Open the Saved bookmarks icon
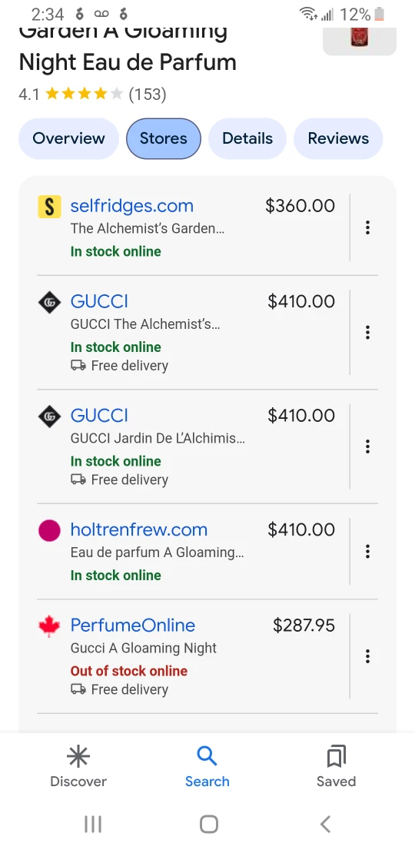This screenshot has width=415, height=853. [336, 756]
